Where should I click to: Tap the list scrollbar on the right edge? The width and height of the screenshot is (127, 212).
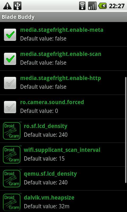[126, 129]
